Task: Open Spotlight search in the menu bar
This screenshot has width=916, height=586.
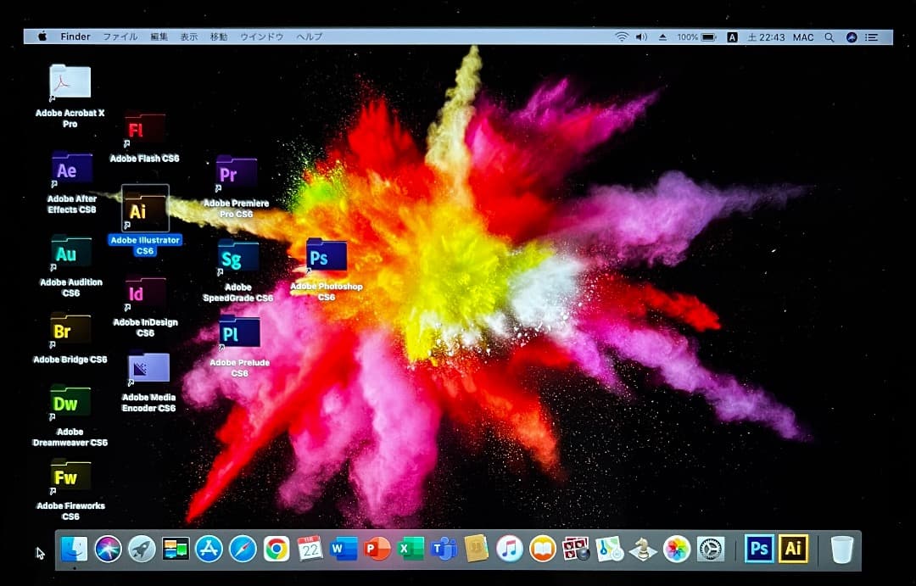Action: [829, 36]
